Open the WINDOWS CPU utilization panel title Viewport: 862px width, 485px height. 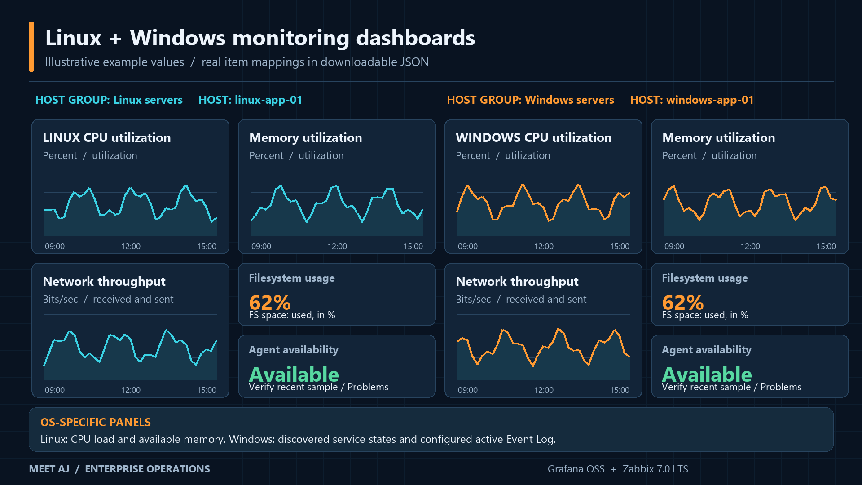533,137
